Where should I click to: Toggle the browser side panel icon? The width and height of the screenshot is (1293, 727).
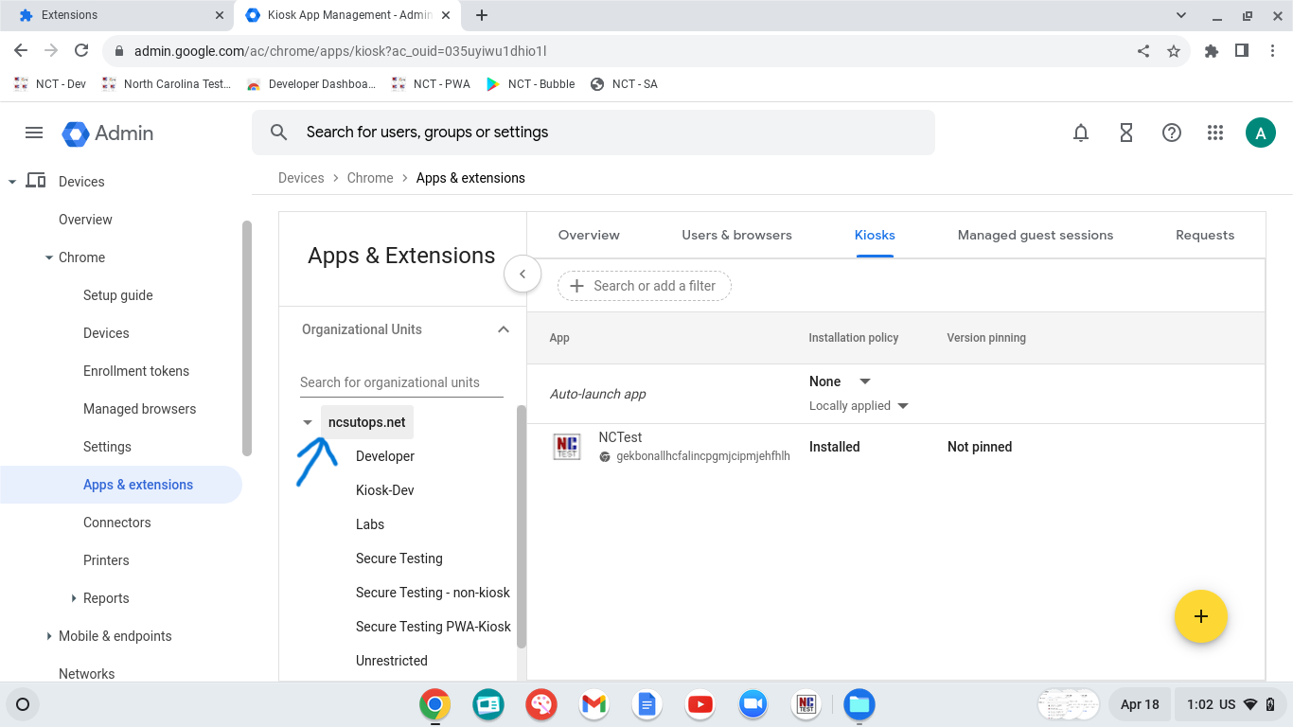(x=1242, y=51)
